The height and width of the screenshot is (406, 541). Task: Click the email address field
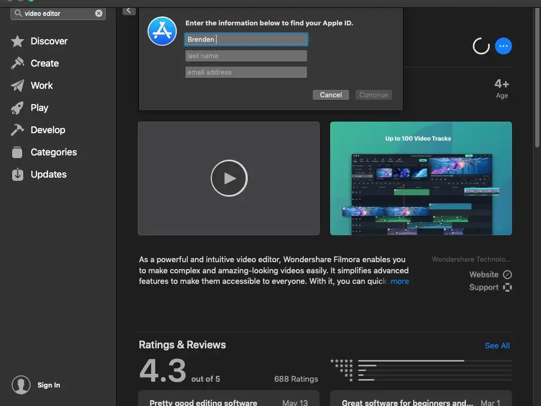pos(246,72)
